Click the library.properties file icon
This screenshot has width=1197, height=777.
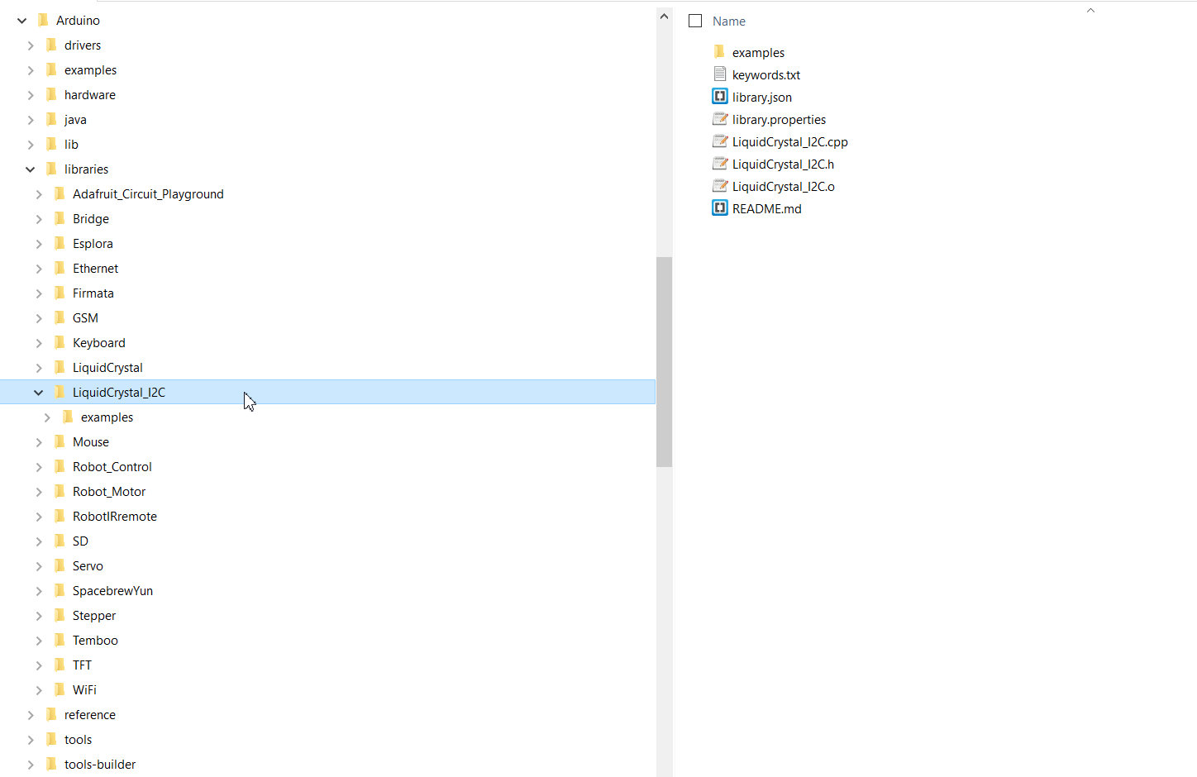tap(720, 119)
